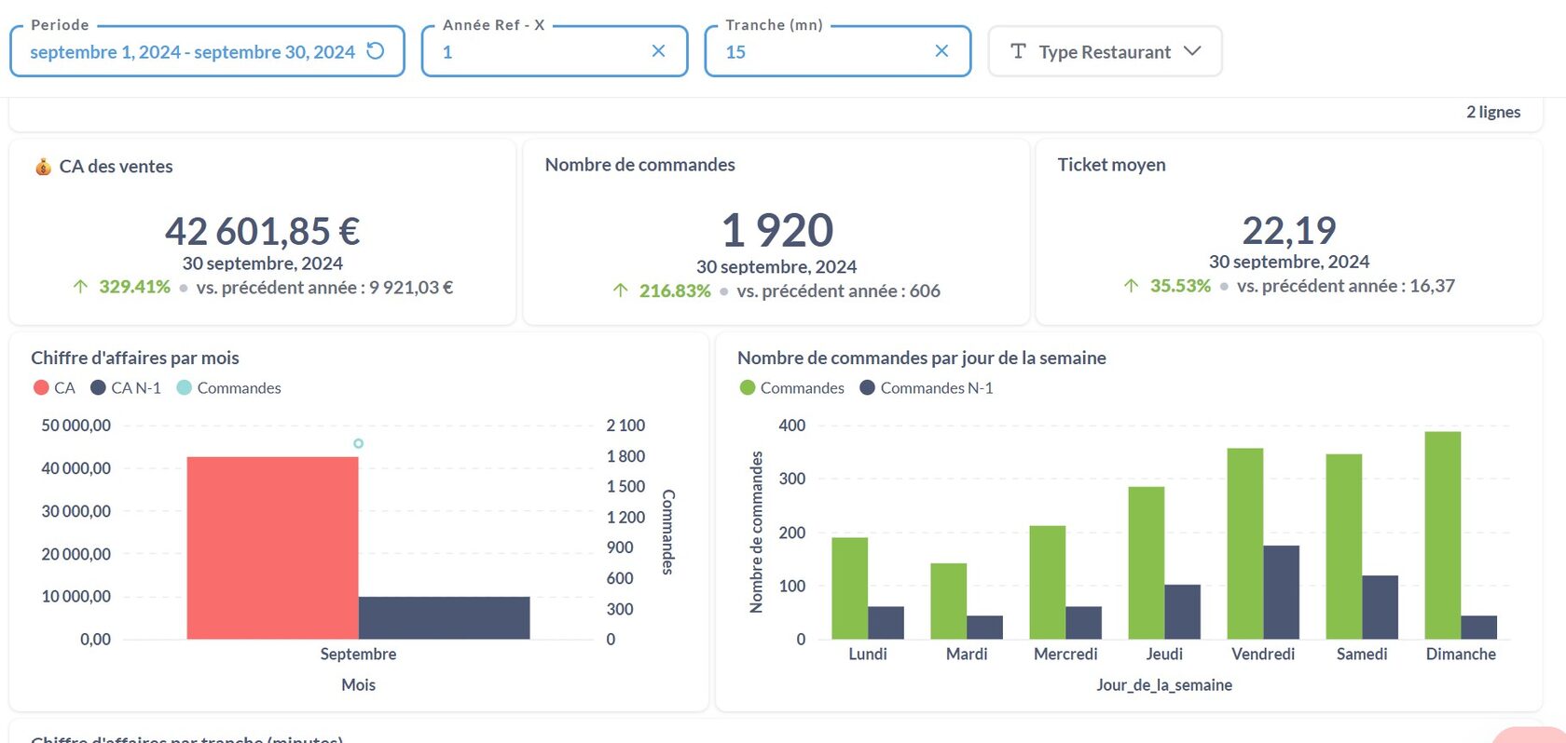Toggle the light blue Commandes legend swatch
This screenshot has height=743, width=1566.
184,387
